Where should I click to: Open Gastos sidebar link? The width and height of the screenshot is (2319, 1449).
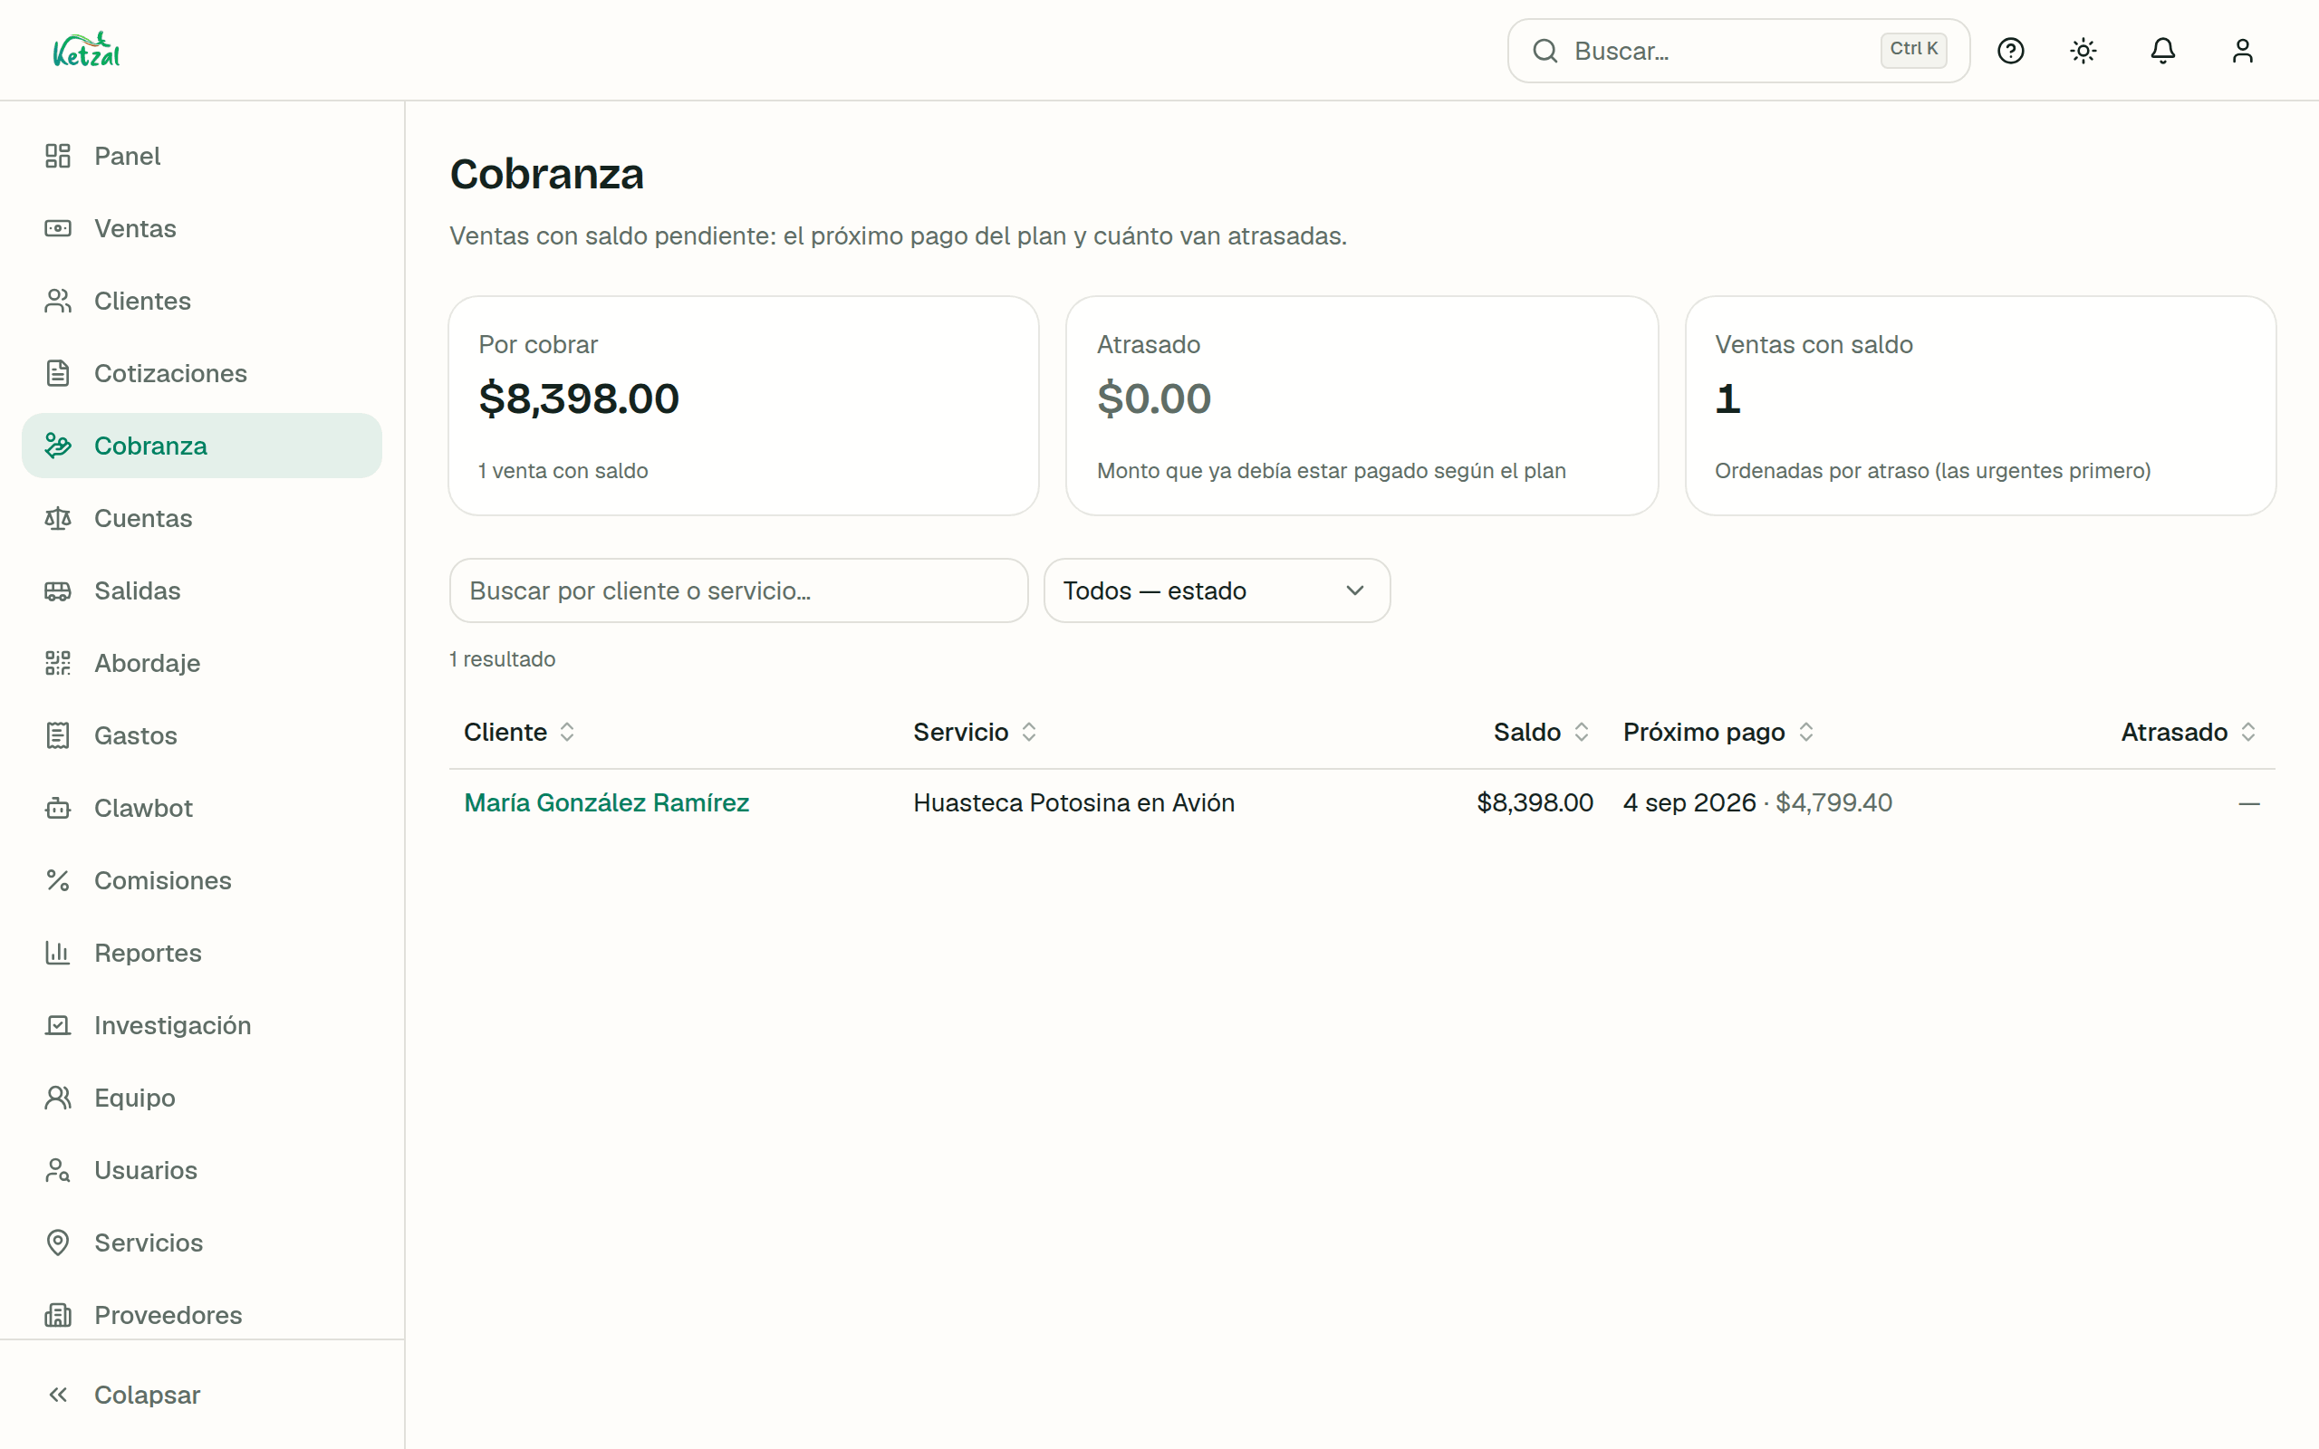pos(201,735)
